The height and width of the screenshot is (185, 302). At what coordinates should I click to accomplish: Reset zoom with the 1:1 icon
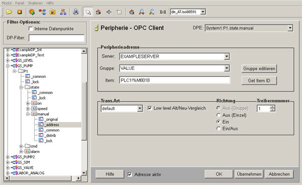click(x=163, y=12)
